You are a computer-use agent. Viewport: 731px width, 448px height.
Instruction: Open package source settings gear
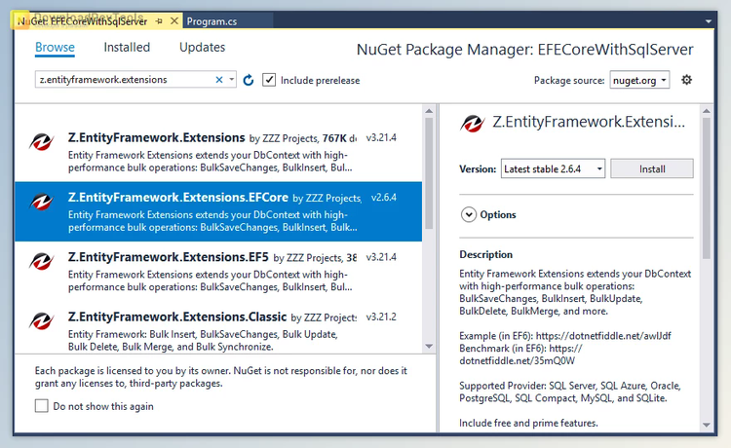[687, 80]
